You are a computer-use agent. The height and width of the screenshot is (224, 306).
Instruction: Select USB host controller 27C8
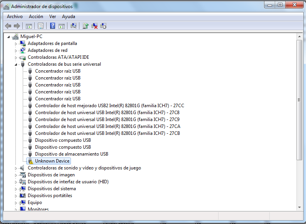click(107, 113)
